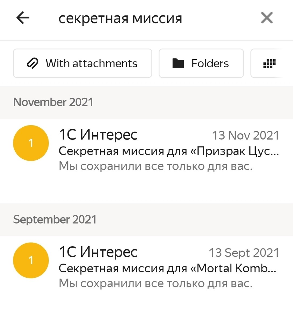Tap the yellow avatar of September email
The width and height of the screenshot is (293, 319).
[31, 260]
